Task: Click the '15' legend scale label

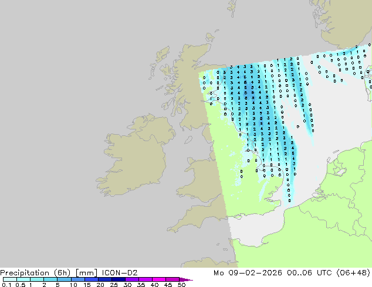Action: click(x=87, y=285)
